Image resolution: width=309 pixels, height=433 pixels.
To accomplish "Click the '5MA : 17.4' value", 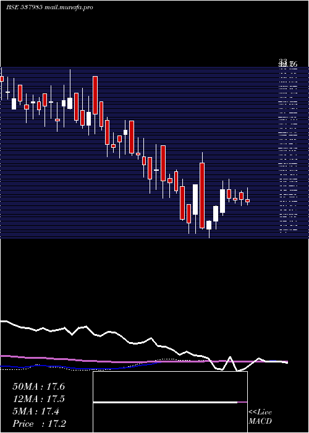I will pyautogui.click(x=36, y=411).
